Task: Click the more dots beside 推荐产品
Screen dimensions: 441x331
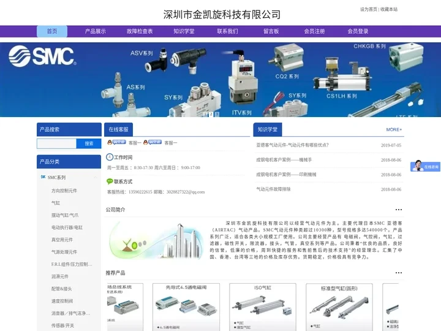Action: point(399,272)
